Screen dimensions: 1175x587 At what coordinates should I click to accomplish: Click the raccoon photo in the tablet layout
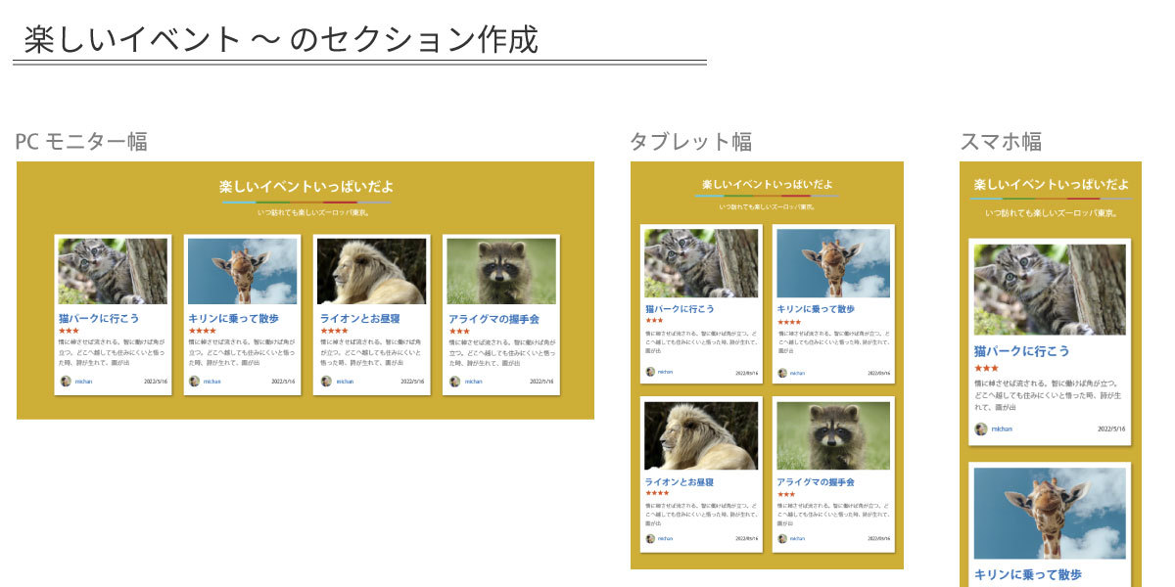click(x=833, y=436)
